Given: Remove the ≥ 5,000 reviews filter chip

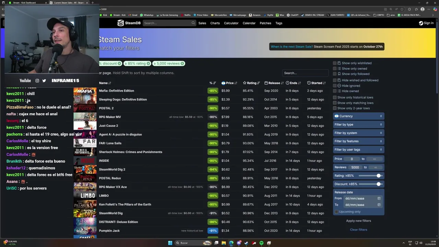Looking at the screenshot, I should (x=182, y=63).
